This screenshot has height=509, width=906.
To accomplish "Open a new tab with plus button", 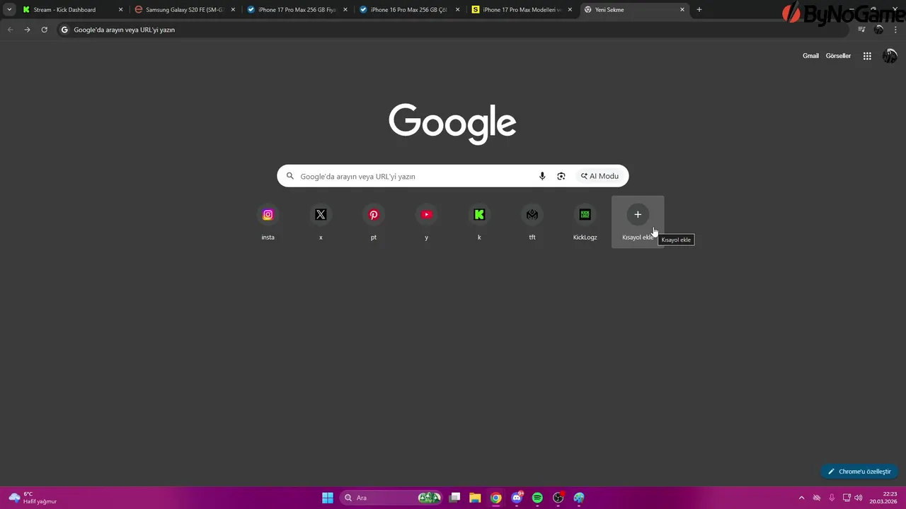I will click(699, 10).
